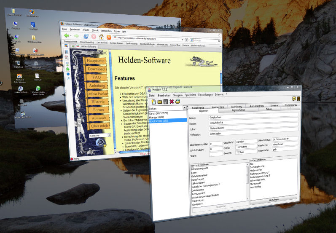Click the brown door icon in Helden
Image resolution: width=336 pixels, height=233 pixels.
coord(298,99)
